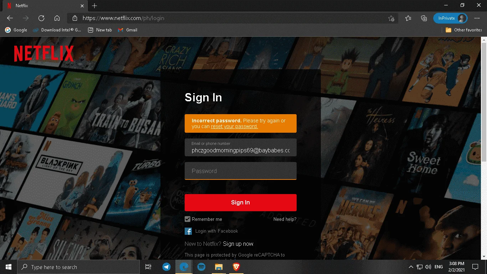Select the Netflix tab
This screenshot has height=274, width=487.
[x=45, y=6]
